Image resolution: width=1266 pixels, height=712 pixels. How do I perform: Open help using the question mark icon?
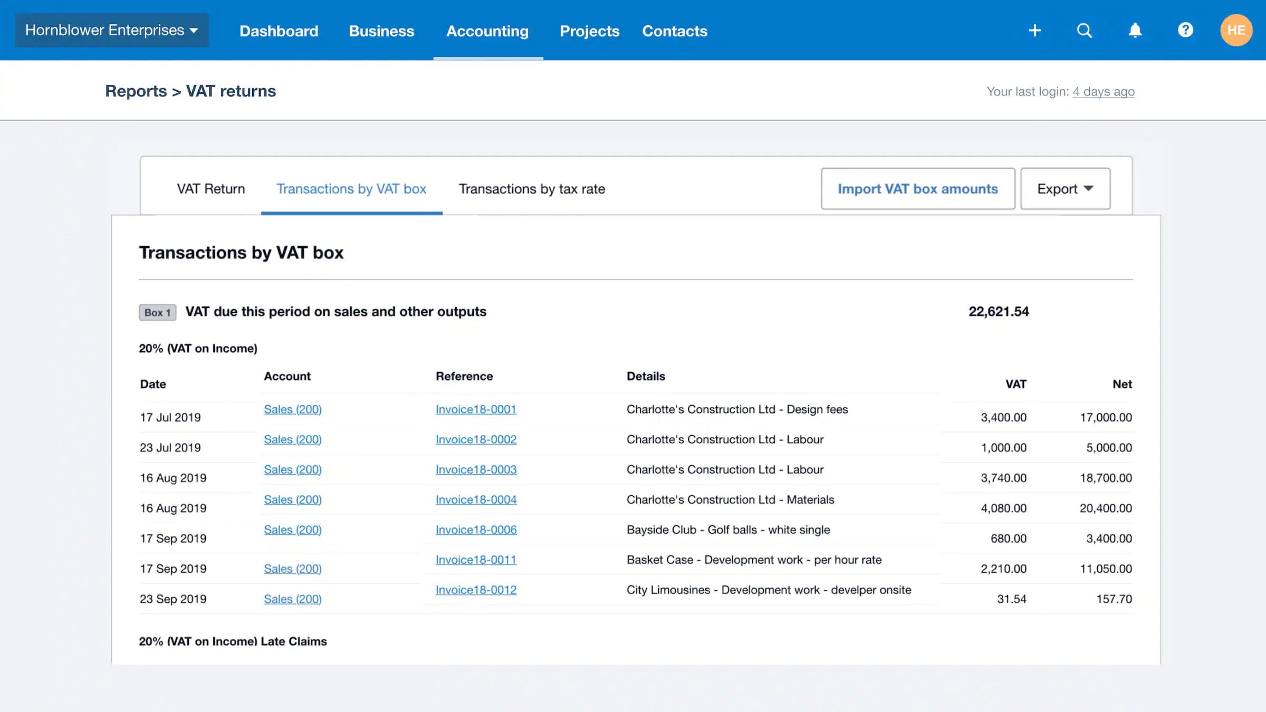click(x=1185, y=30)
